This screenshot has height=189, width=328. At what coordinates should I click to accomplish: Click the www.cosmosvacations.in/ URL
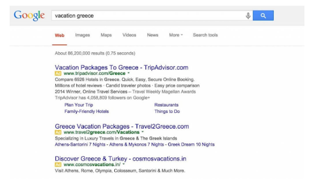92,164
